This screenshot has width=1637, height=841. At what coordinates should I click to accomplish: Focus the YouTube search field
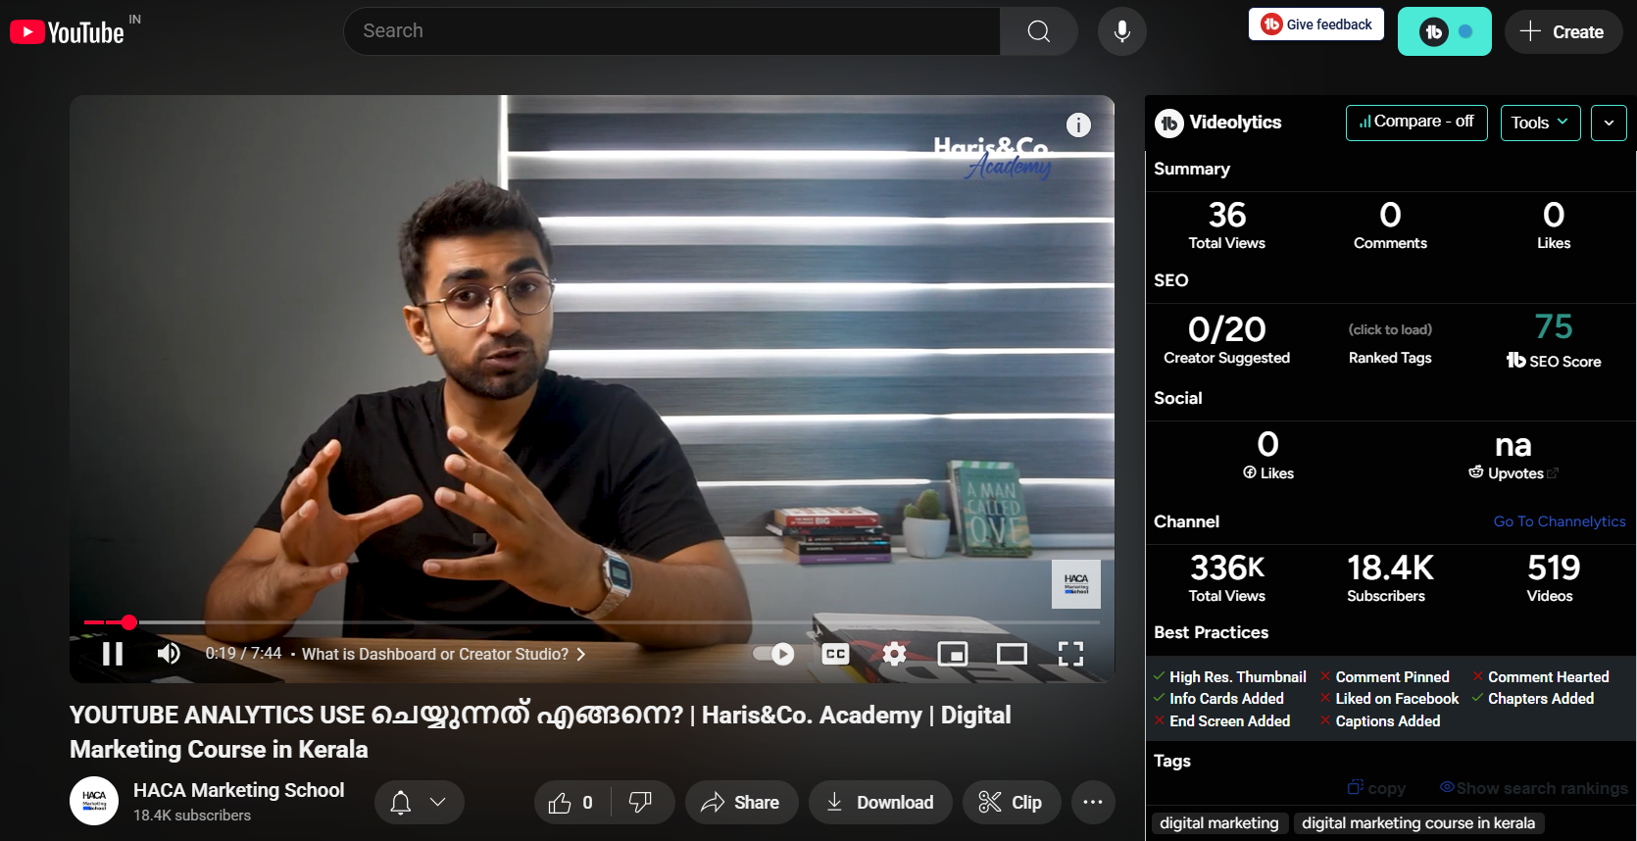pos(671,31)
